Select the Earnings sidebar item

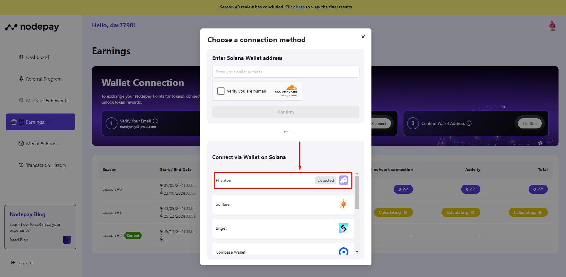(40, 122)
